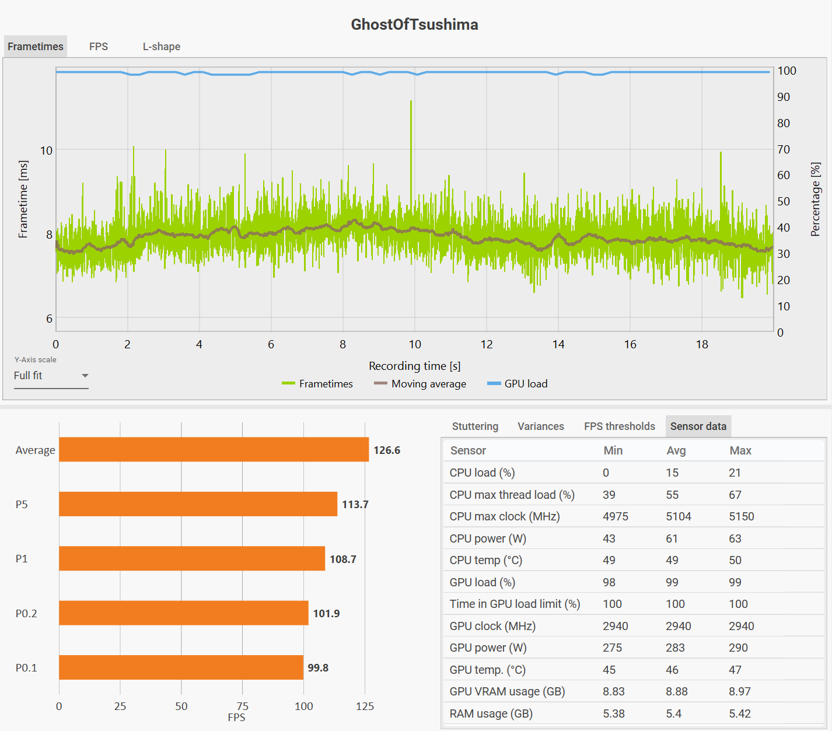This screenshot has height=731, width=832.
Task: Click the P0.1 orange bar
Action: [x=181, y=667]
